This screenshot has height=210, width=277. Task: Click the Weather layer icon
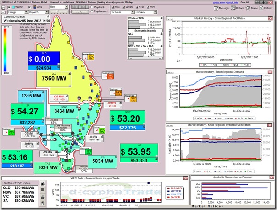point(13,7)
